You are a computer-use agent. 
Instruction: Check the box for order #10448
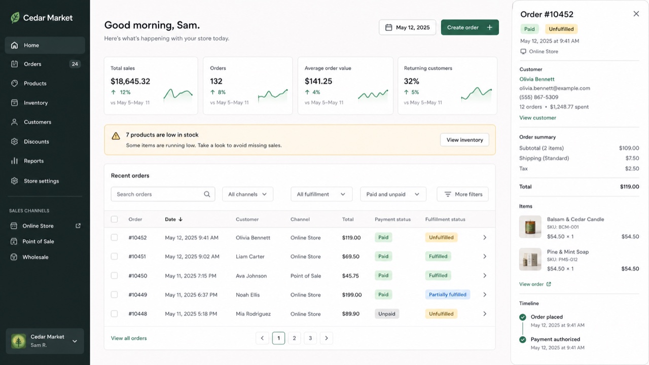114,314
